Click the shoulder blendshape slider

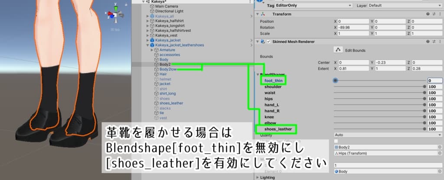[x=380, y=87]
